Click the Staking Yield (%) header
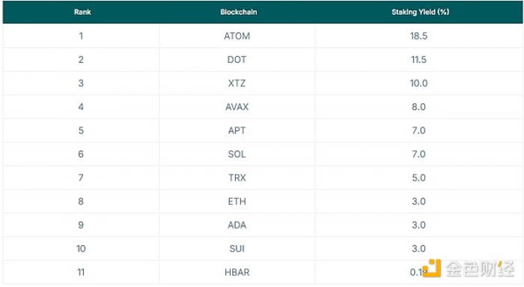The image size is (524, 287). click(x=420, y=12)
